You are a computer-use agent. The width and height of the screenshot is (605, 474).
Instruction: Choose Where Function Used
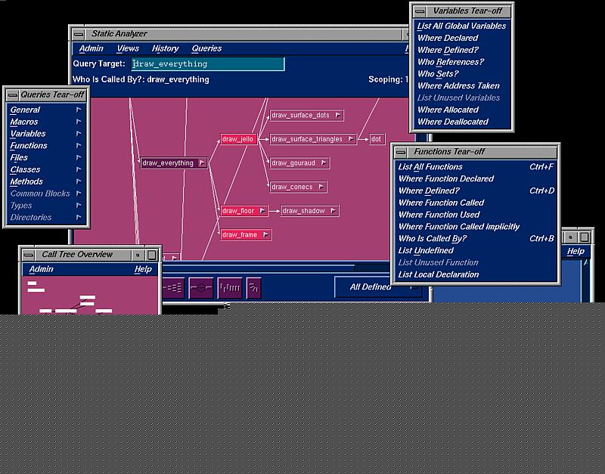click(476, 215)
